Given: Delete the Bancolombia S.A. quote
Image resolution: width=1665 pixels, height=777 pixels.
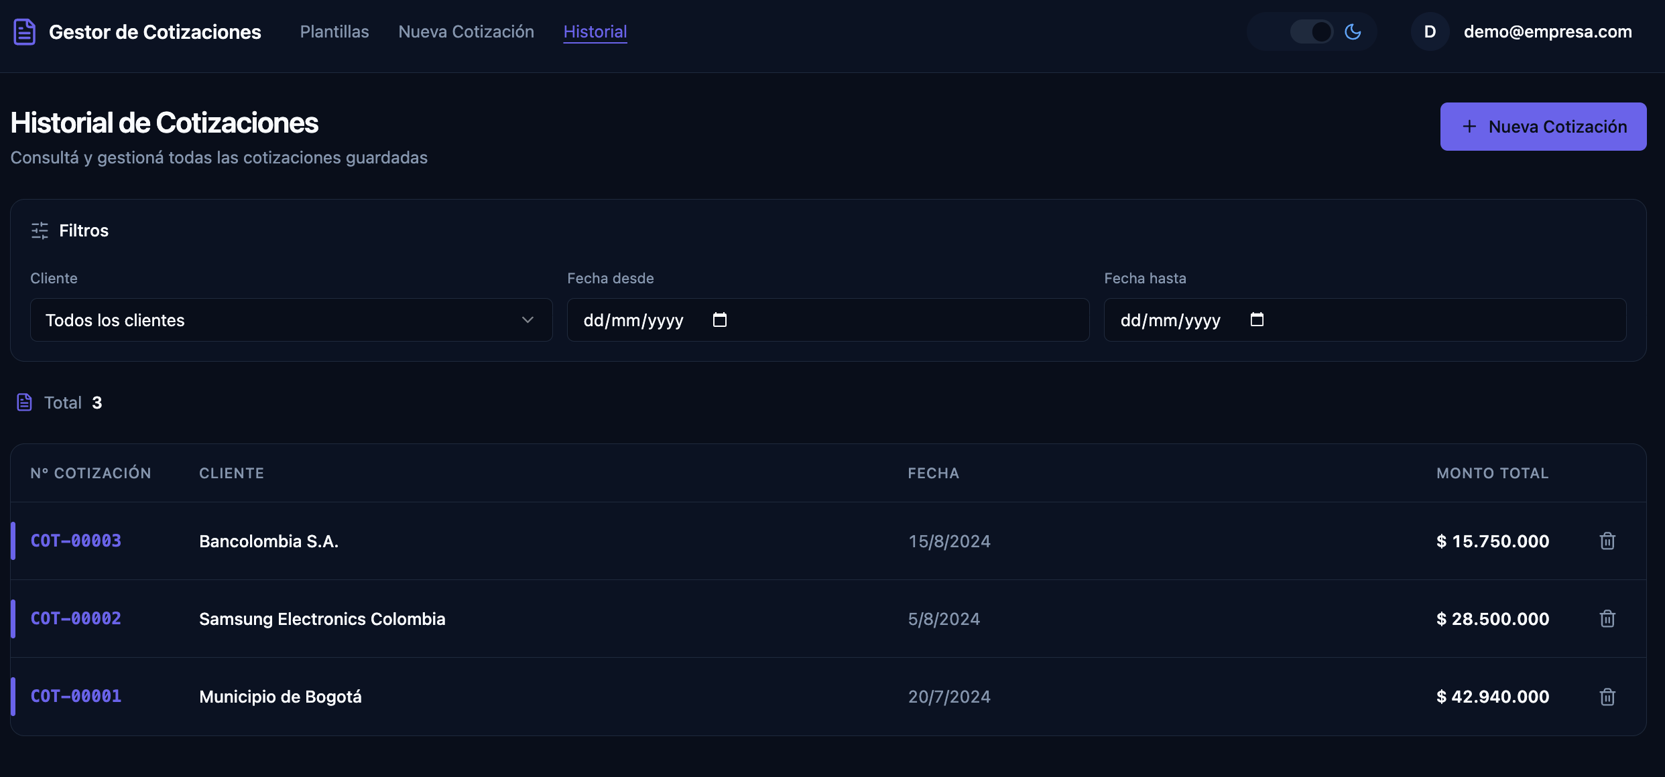Looking at the screenshot, I should point(1607,541).
